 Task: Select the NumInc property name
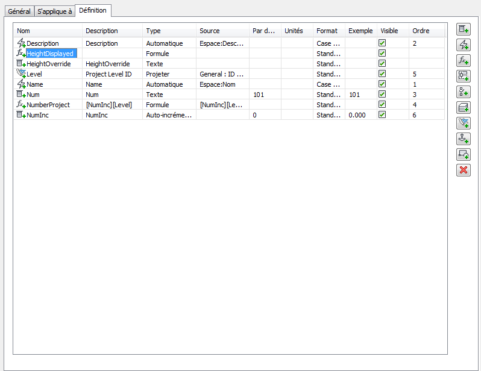pyautogui.click(x=38, y=115)
